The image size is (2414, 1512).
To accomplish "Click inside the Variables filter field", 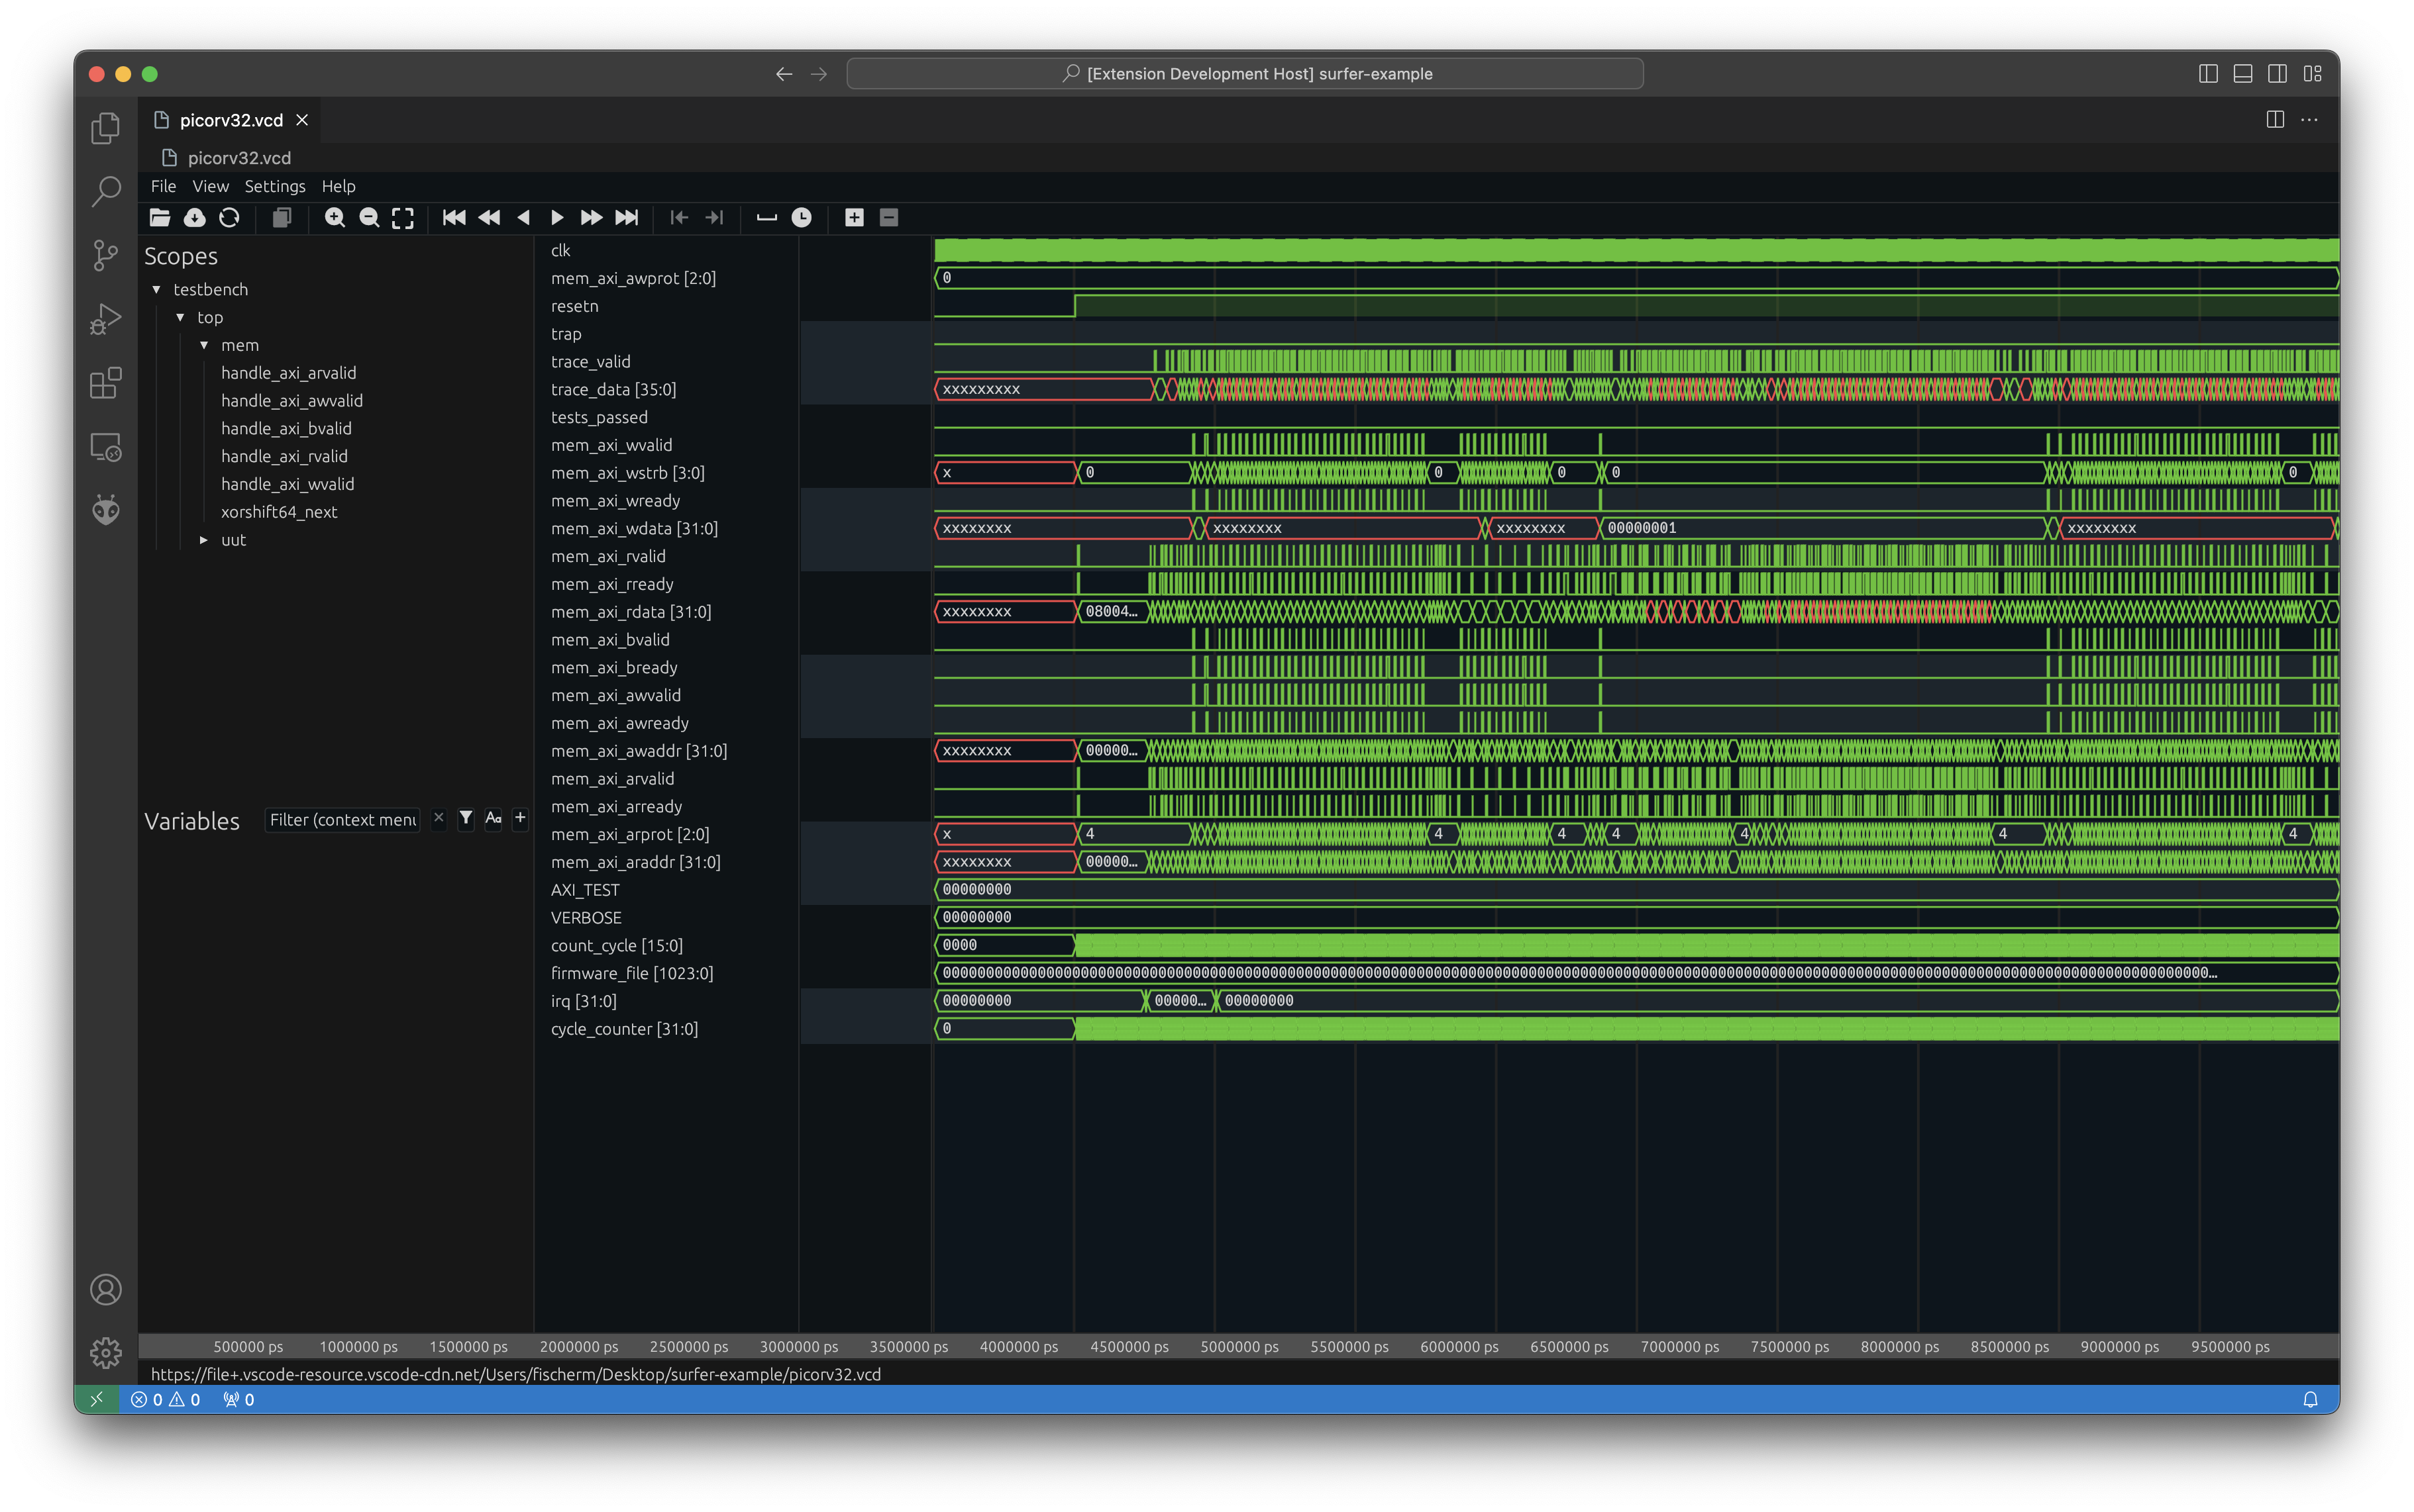I will click(x=342, y=819).
